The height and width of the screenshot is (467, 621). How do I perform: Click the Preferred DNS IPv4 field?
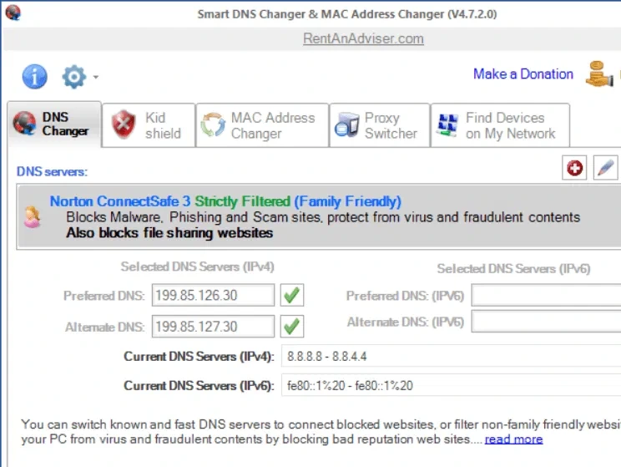click(213, 295)
